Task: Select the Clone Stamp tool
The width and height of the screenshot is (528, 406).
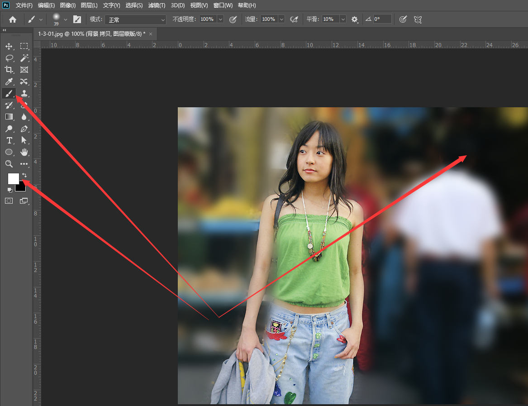Action: click(x=24, y=93)
